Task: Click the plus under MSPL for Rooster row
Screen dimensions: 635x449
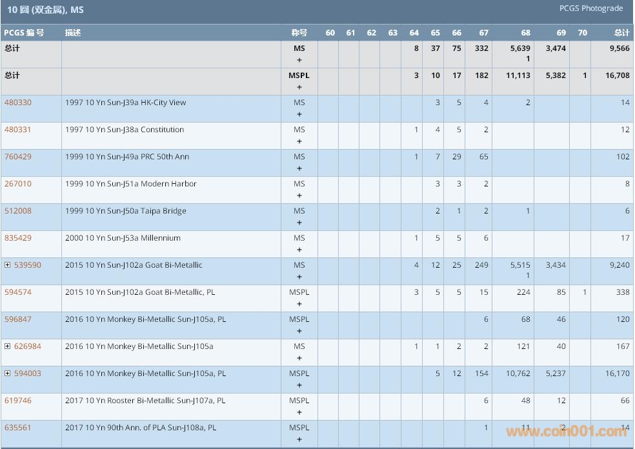Action: (299, 412)
